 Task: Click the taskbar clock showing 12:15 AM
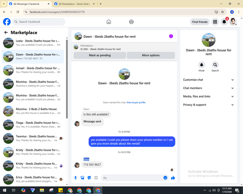click(x=226, y=190)
